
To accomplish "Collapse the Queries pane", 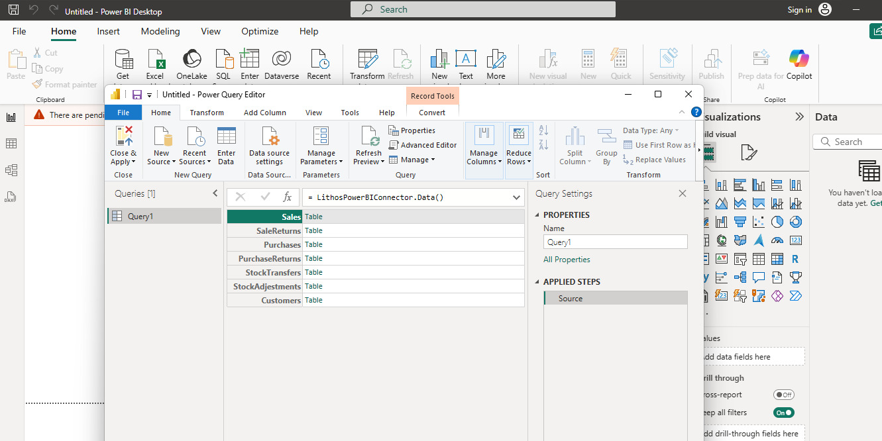I will (215, 193).
